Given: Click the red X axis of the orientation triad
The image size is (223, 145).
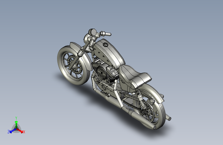Looking at the screenshot, I should pos(20,130).
